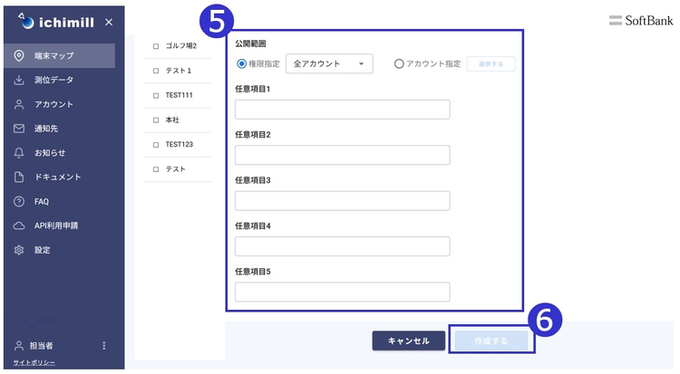The image size is (680, 374).
Task: Click the question mark FAQ icon
Action: (19, 201)
